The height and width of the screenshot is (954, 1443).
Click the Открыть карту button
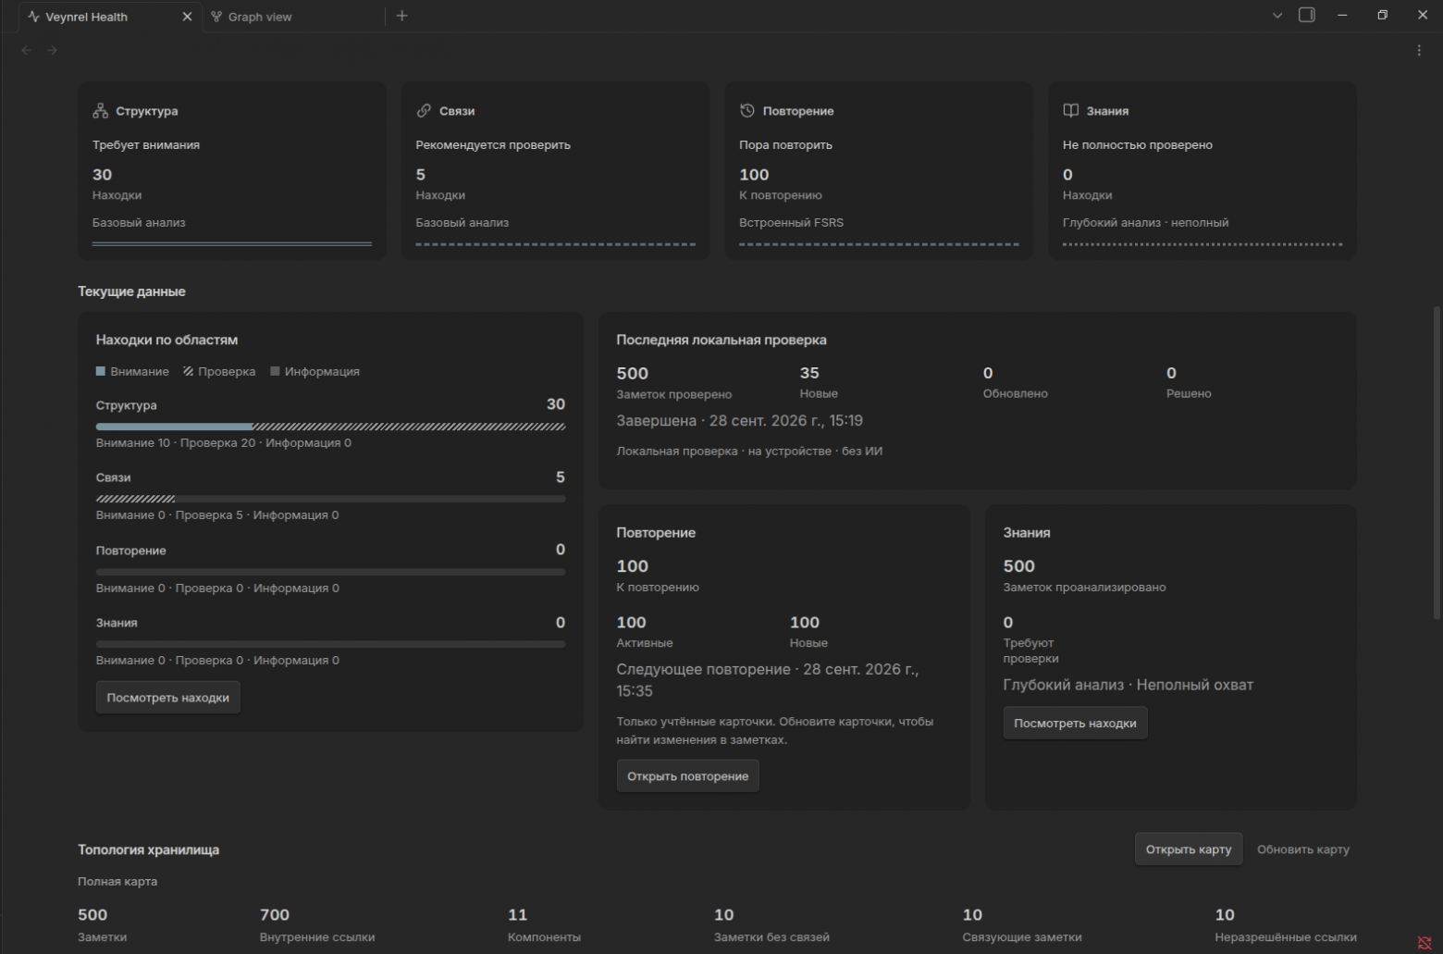pyautogui.click(x=1189, y=849)
